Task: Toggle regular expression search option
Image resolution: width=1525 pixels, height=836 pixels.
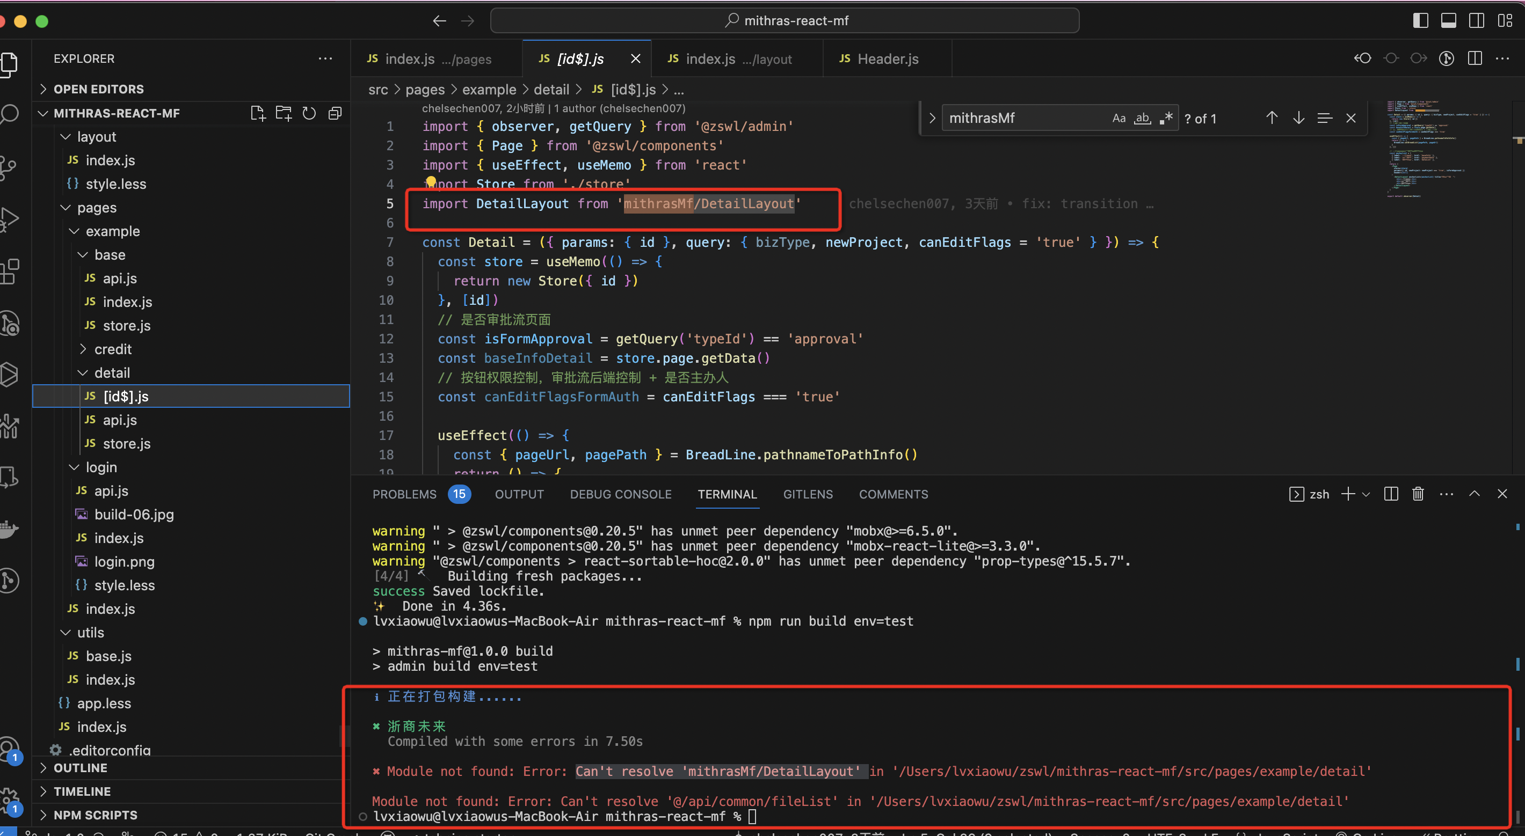Action: click(x=1166, y=119)
